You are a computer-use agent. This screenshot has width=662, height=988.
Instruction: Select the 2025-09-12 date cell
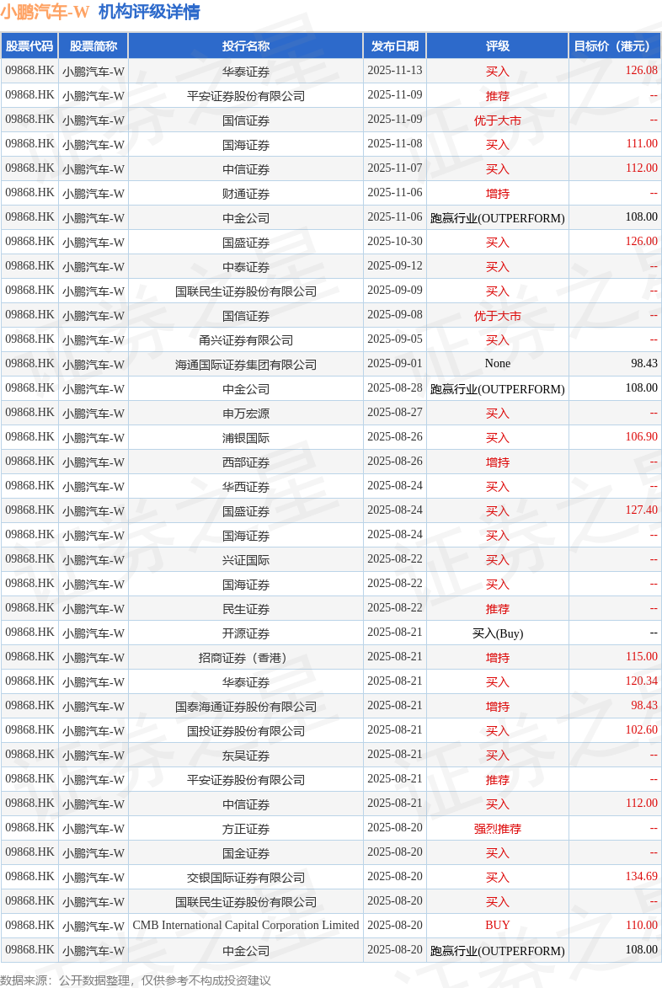tap(395, 266)
